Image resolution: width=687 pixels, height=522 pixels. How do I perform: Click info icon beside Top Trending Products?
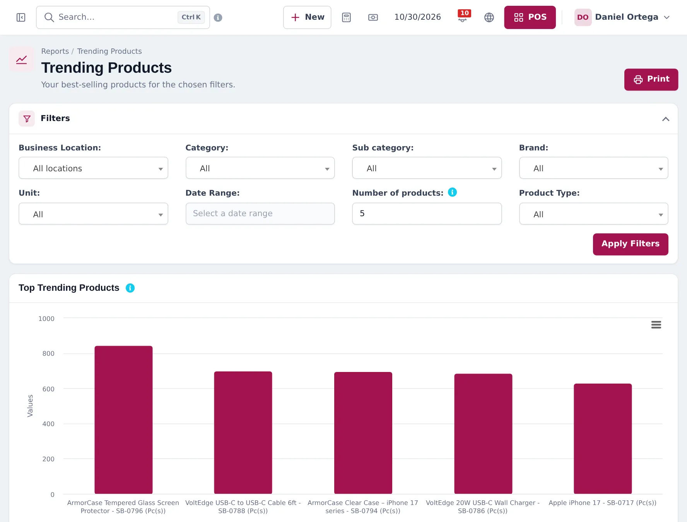[130, 288]
